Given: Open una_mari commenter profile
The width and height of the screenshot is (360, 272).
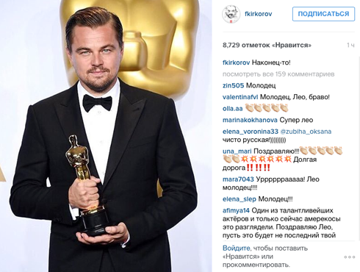Looking at the screenshot, I should tap(237, 151).
